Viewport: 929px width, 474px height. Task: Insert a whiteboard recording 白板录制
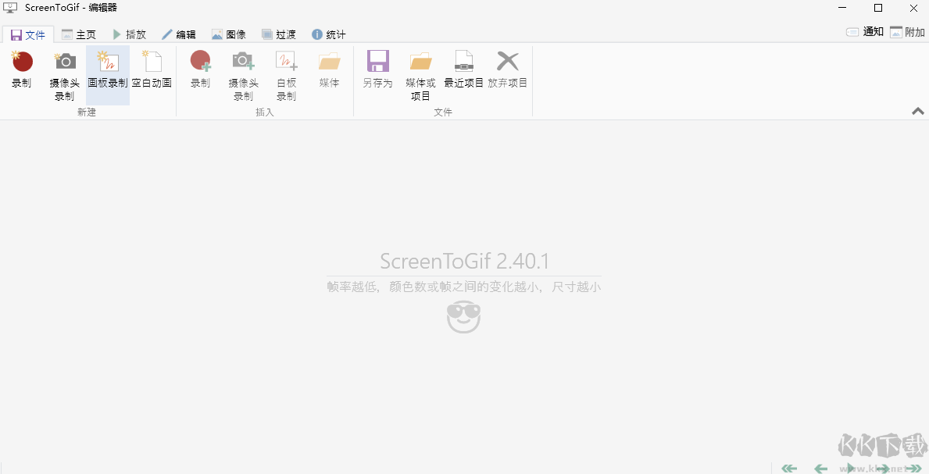(x=285, y=70)
